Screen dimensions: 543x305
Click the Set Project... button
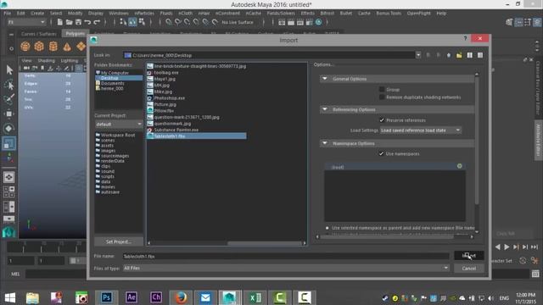click(x=119, y=241)
